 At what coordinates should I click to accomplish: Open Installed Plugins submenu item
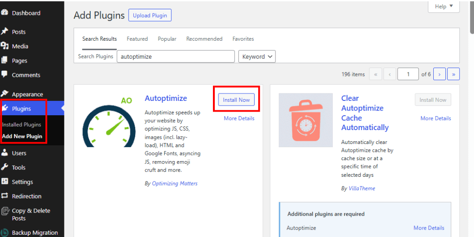21,125
